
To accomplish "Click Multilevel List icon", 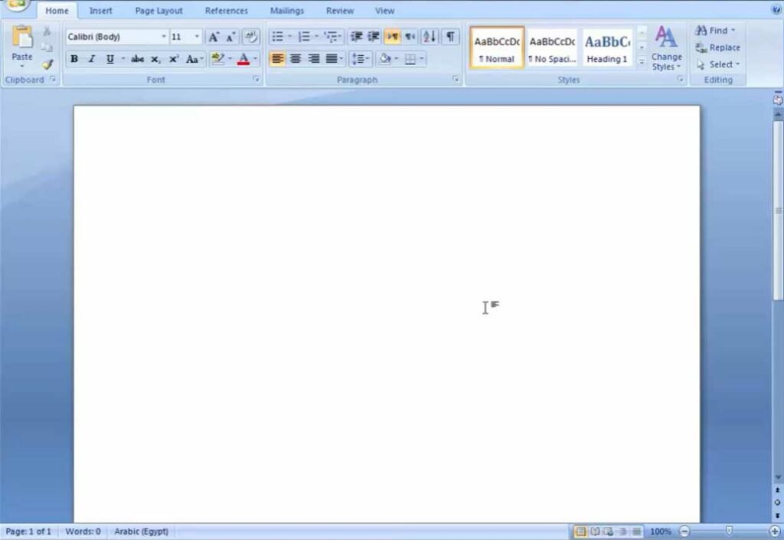I will 331,37.
